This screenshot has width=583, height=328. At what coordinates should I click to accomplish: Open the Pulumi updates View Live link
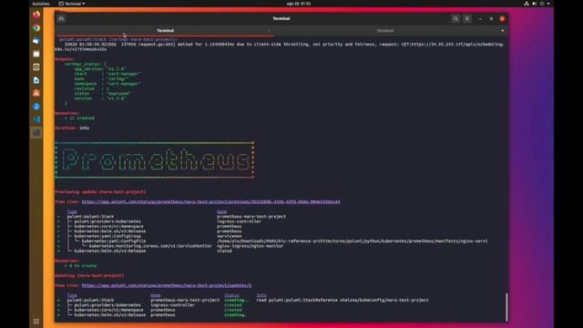pos(167,285)
